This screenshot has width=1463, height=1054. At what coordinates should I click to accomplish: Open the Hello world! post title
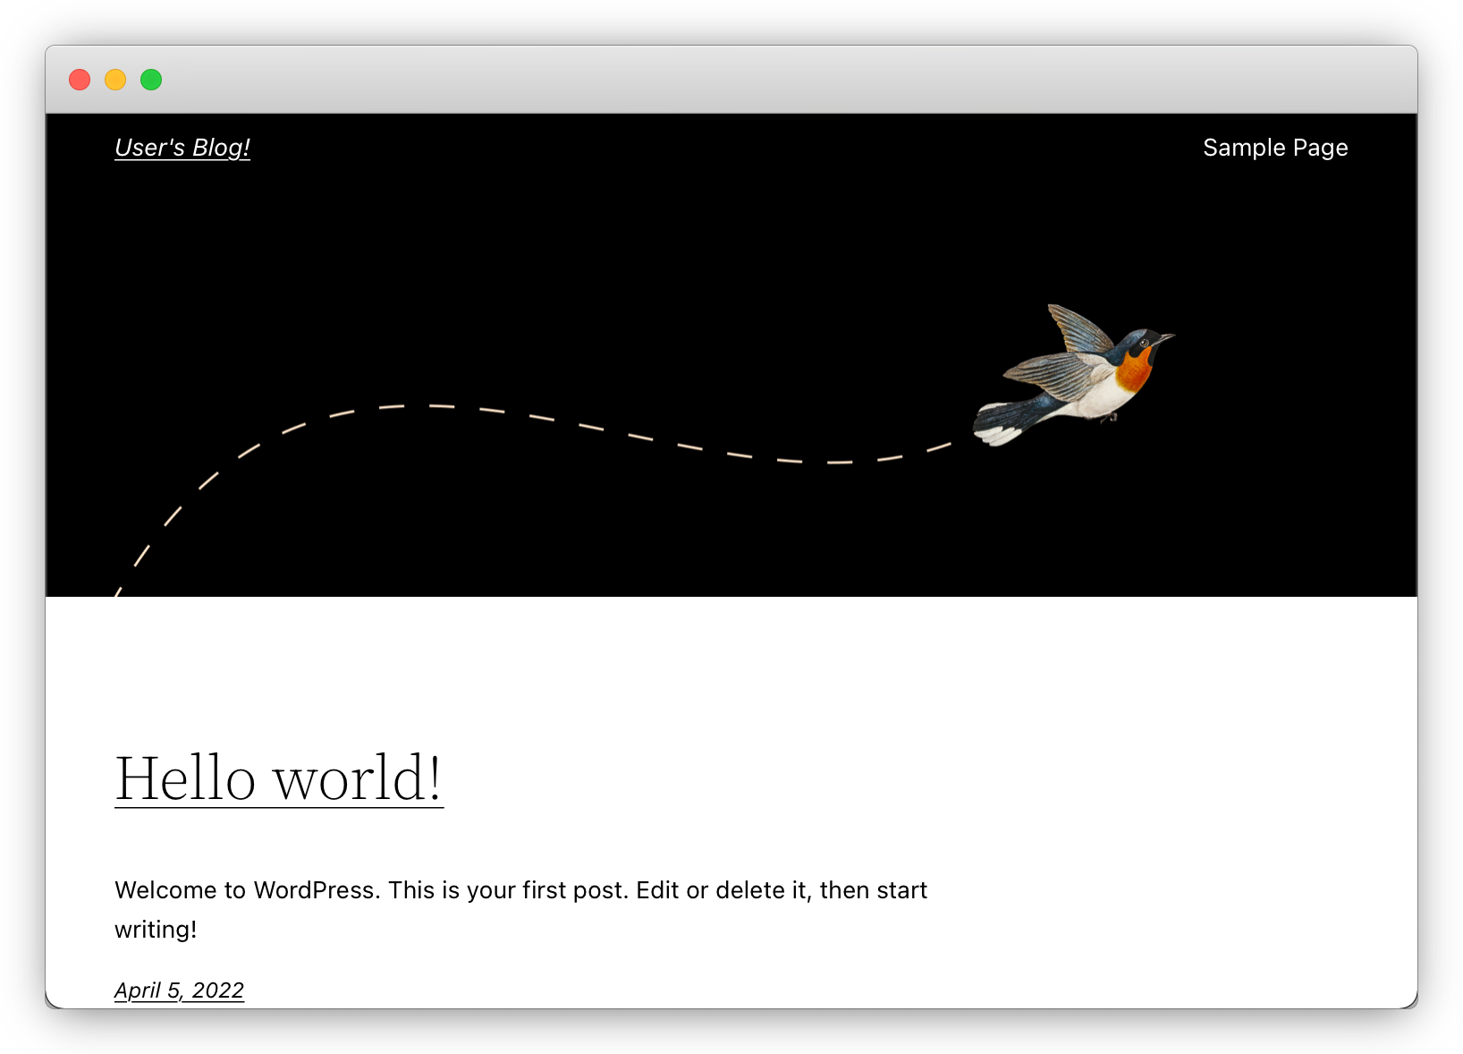[x=278, y=778]
